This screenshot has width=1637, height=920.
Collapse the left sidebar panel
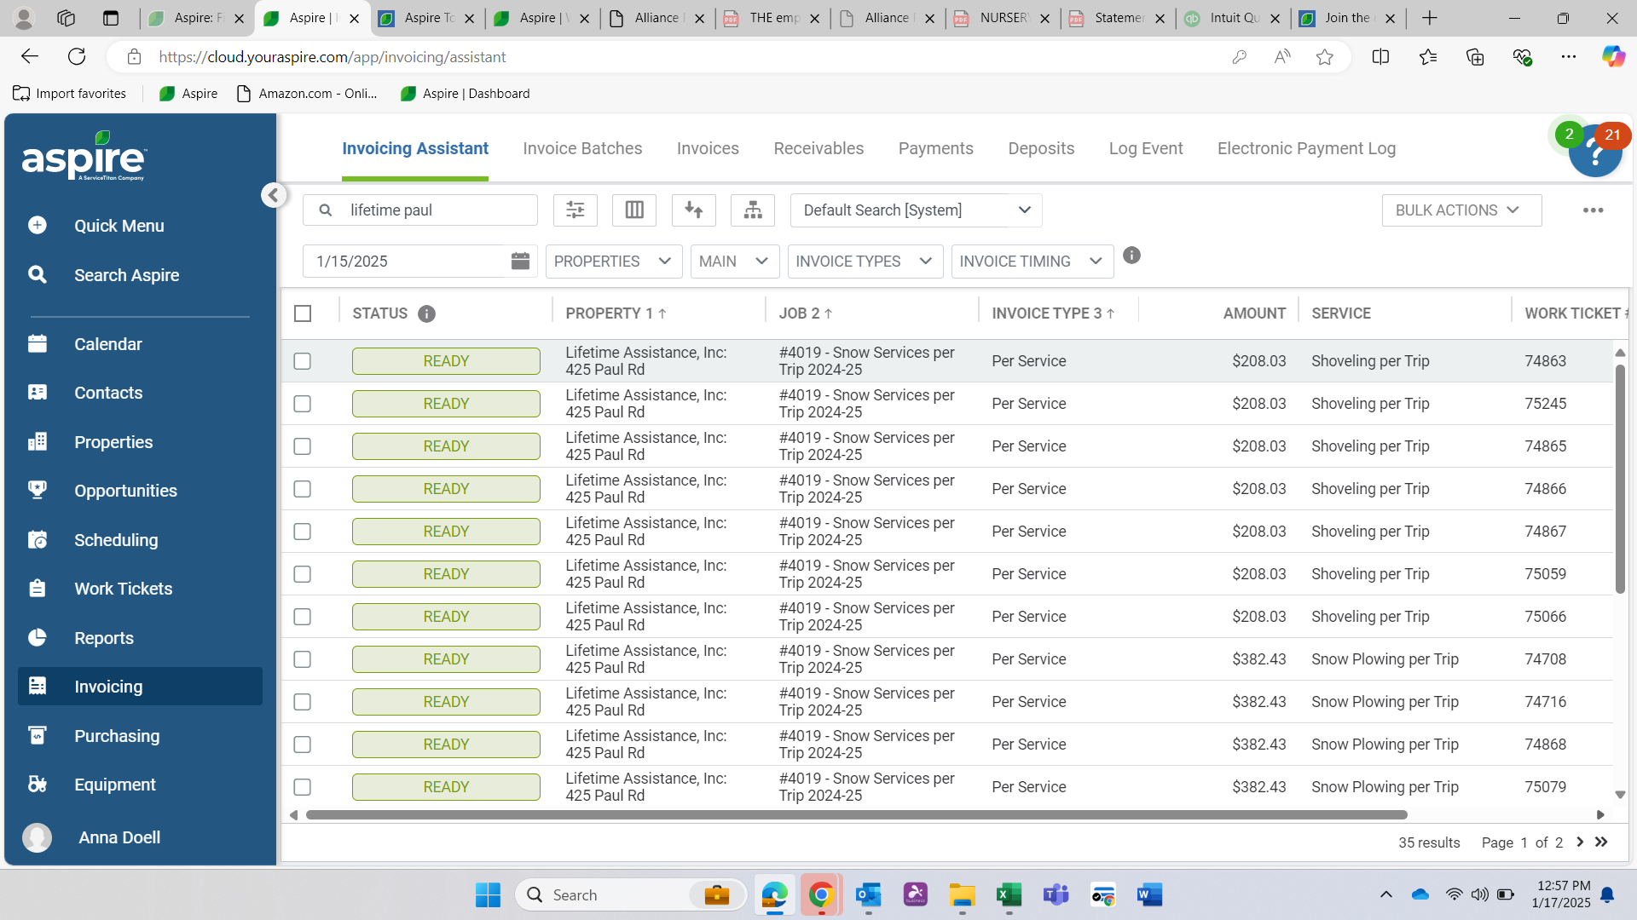click(x=273, y=195)
